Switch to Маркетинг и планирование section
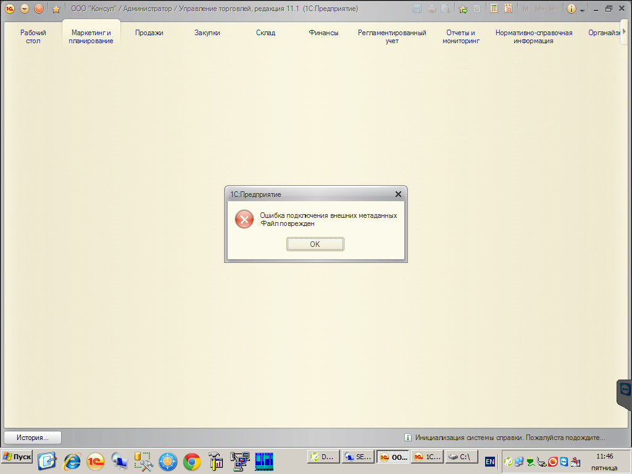The height and width of the screenshot is (474, 632). tap(91, 36)
